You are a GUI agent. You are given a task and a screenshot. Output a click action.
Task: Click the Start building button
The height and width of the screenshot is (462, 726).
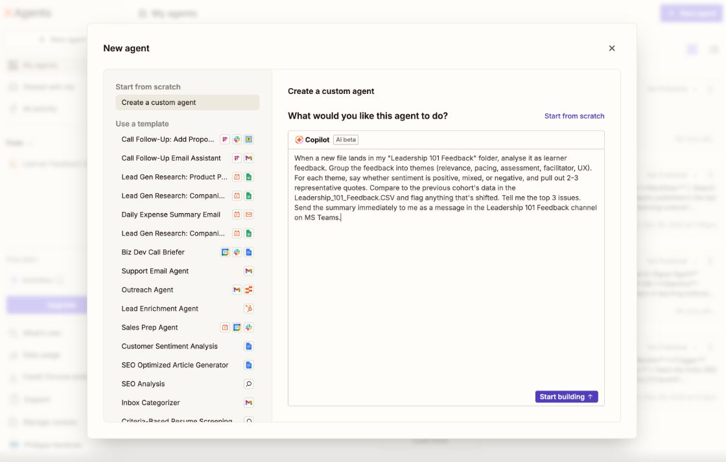tap(566, 396)
